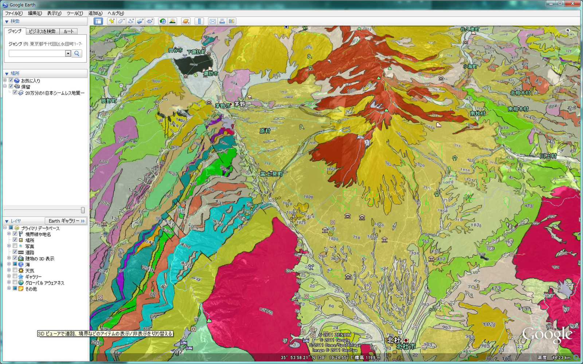Enable the 天気 weather layer

click(x=15, y=270)
